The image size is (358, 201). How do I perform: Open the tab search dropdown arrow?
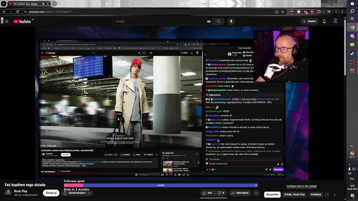pyautogui.click(x=4, y=4)
